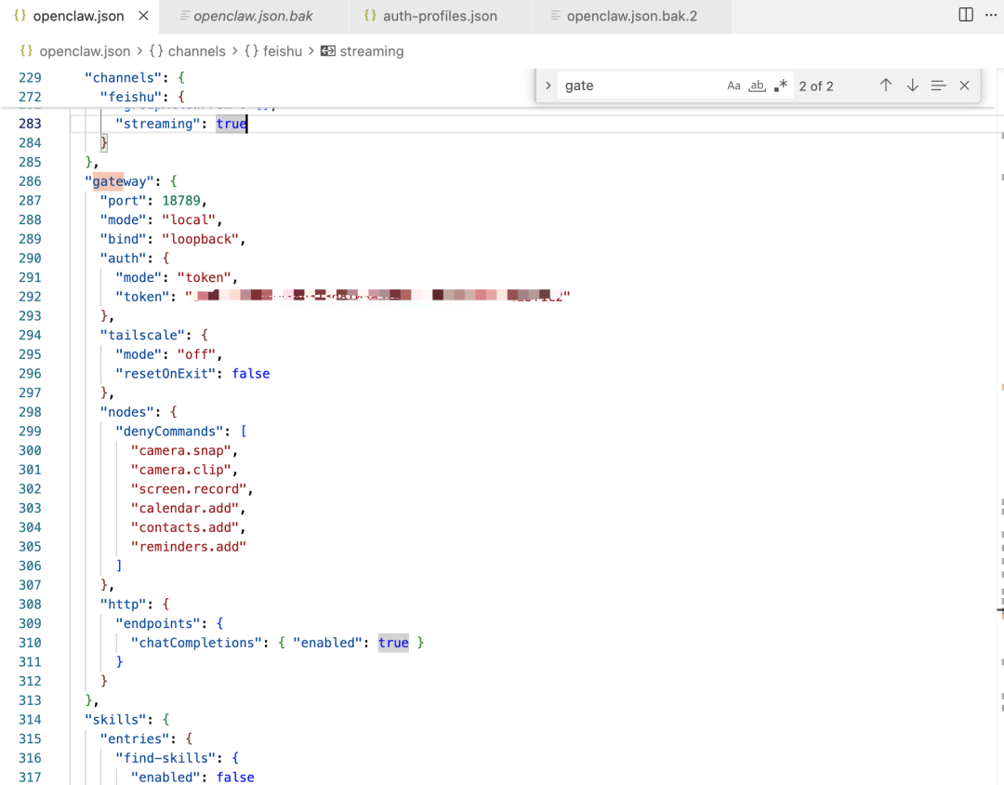Open the openclaw.json.bak.2 tab

pyautogui.click(x=631, y=16)
